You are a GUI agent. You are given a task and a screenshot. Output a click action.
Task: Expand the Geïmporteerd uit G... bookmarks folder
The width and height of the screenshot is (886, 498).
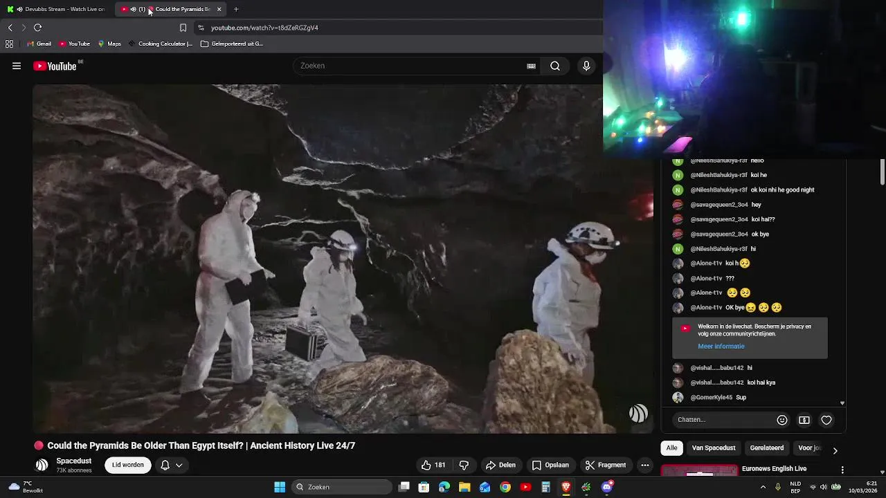(232, 44)
